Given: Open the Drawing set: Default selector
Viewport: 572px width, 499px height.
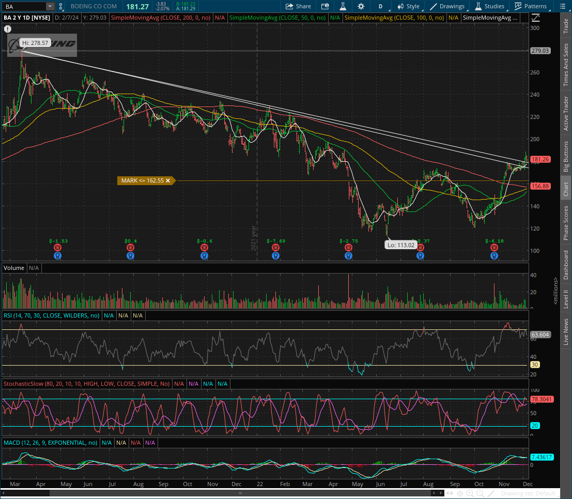Looking at the screenshot, I should (528, 493).
